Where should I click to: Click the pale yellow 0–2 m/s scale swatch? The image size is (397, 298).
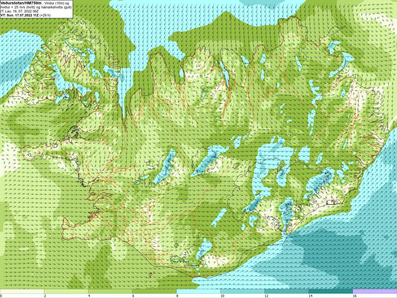22,291
